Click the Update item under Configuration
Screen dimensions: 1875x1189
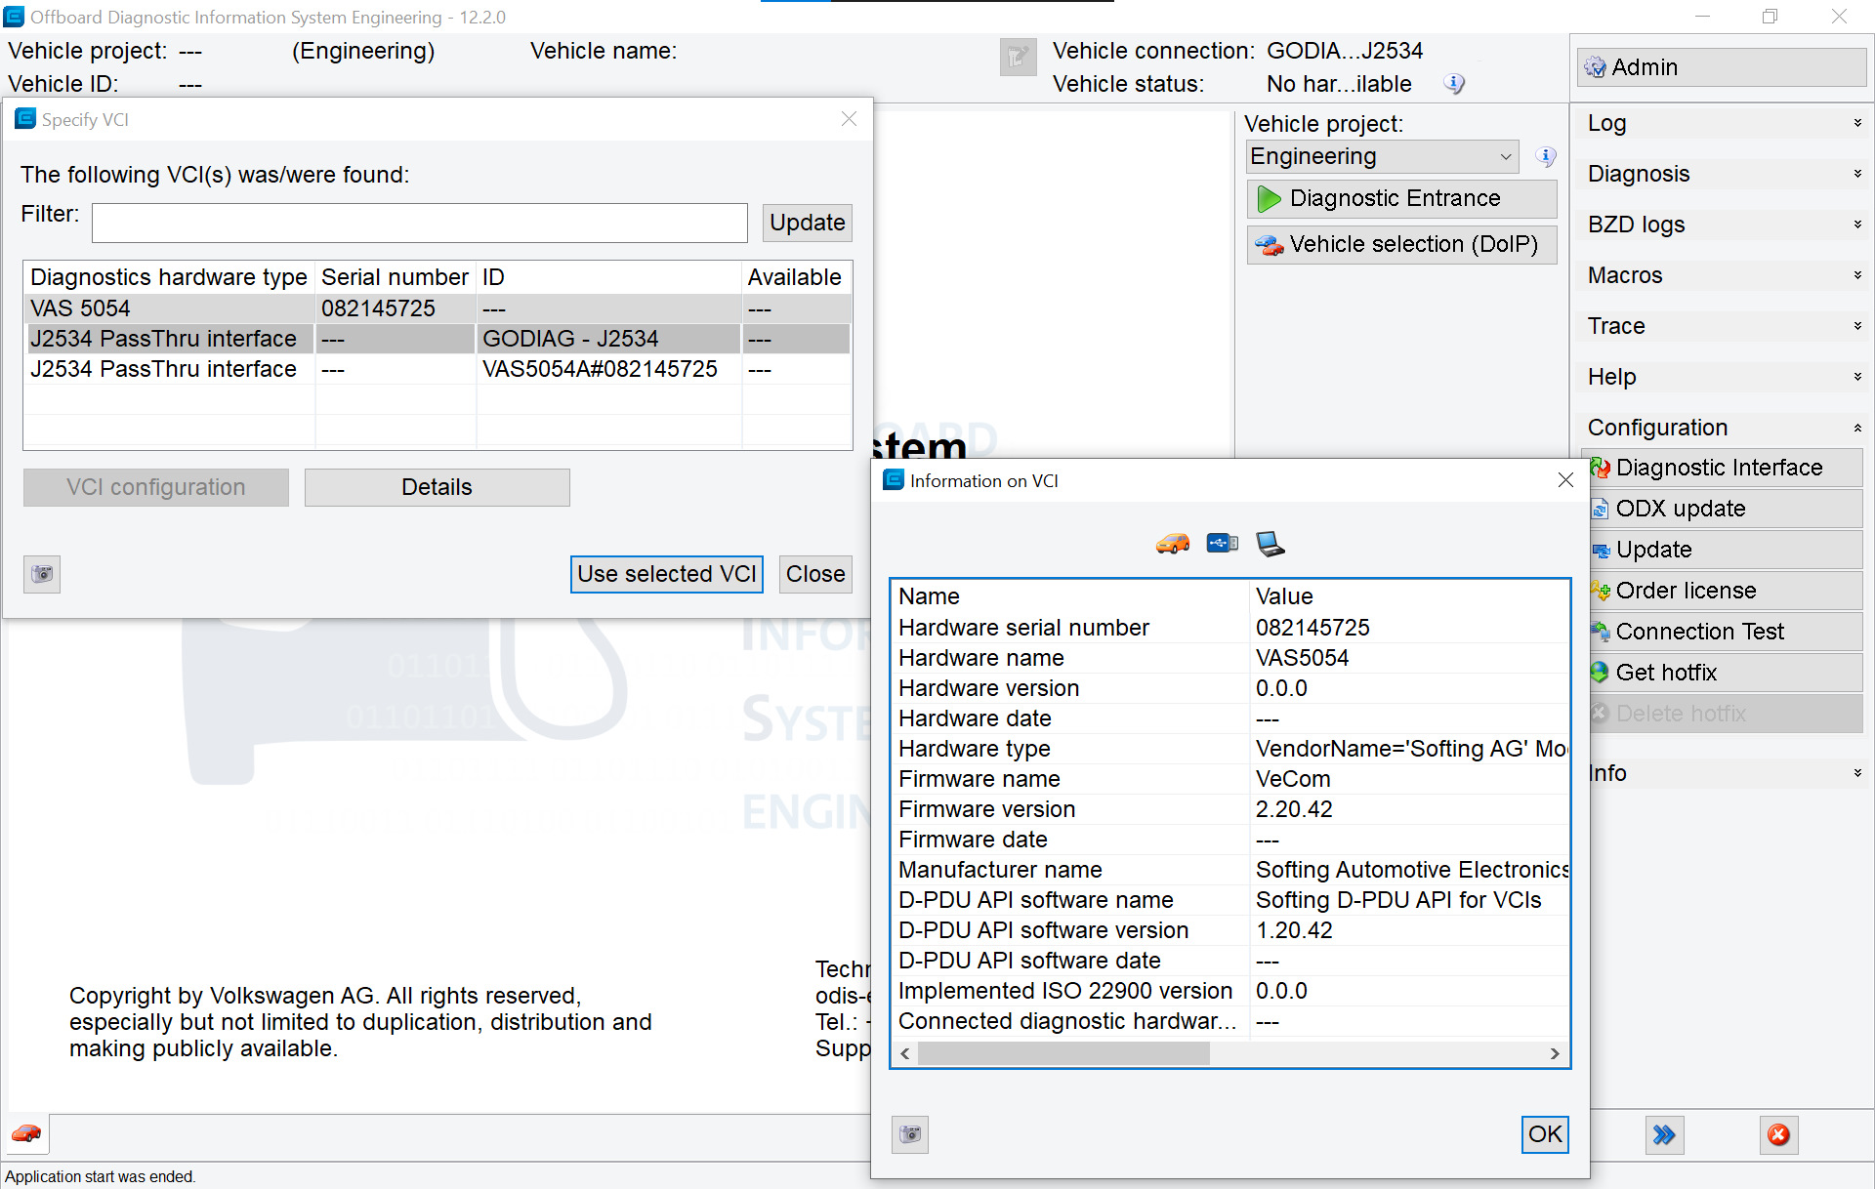(x=1722, y=550)
